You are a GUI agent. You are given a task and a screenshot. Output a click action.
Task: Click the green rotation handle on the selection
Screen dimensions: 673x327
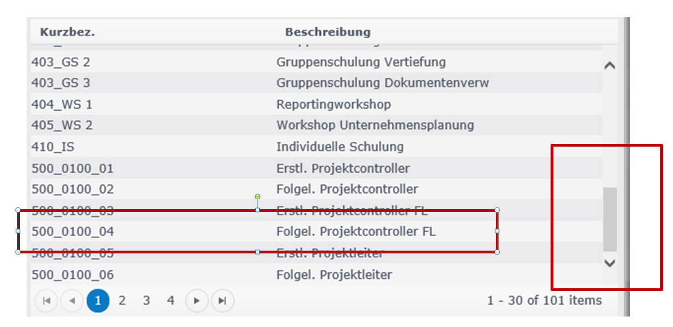pyautogui.click(x=258, y=196)
